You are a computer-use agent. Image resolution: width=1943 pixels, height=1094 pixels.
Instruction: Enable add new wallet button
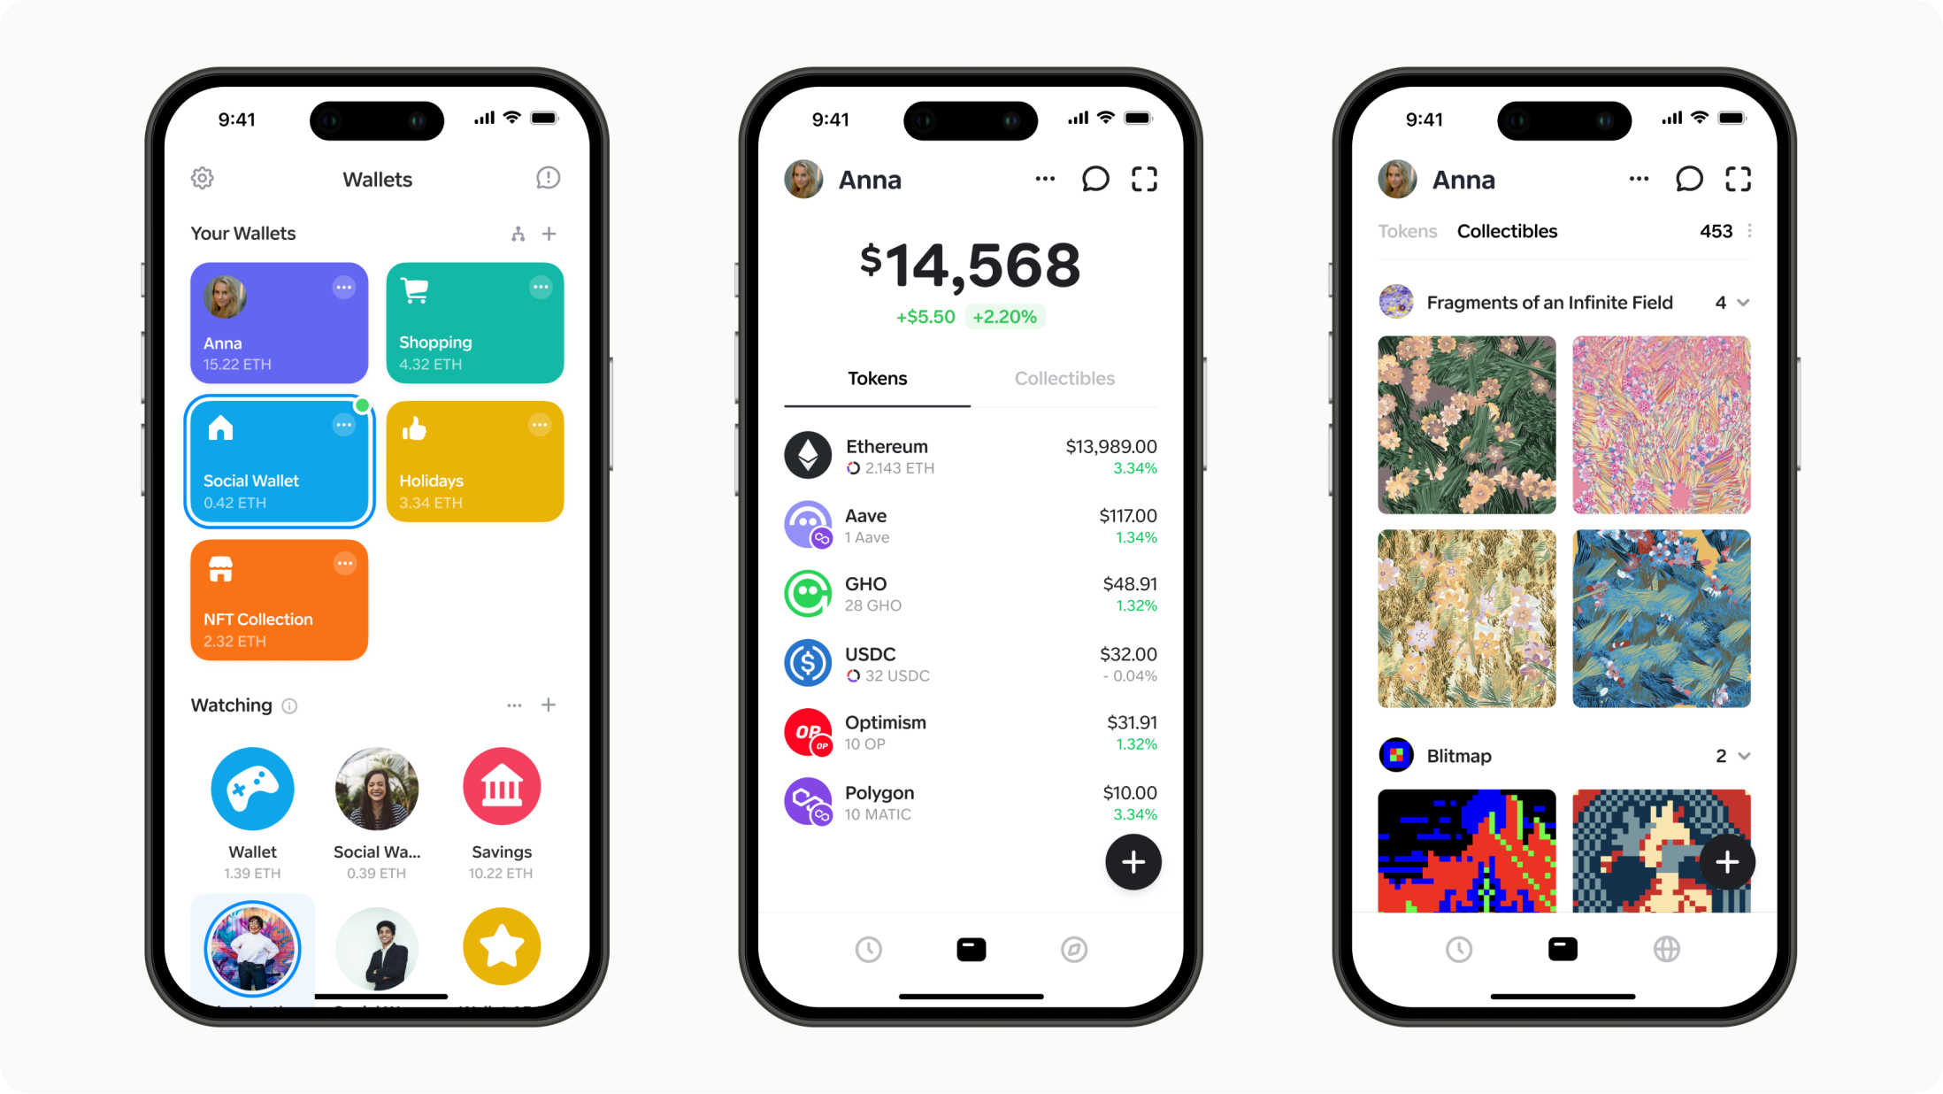click(x=549, y=234)
